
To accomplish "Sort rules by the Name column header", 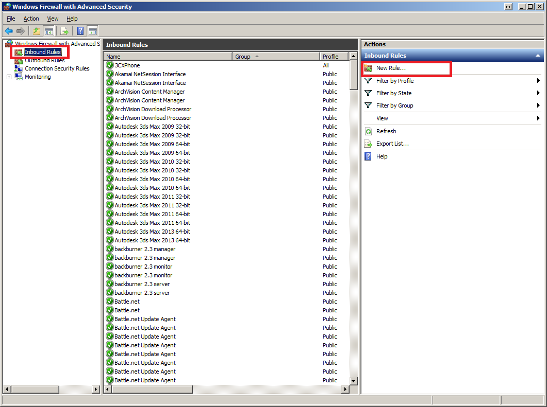I will click(168, 57).
